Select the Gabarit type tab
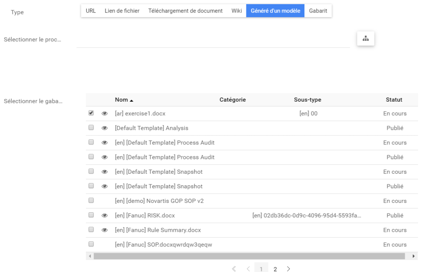Image resolution: width=427 pixels, height=272 pixels. [x=318, y=11]
